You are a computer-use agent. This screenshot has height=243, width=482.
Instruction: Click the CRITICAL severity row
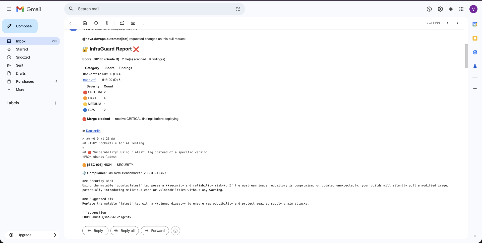pyautogui.click(x=95, y=92)
